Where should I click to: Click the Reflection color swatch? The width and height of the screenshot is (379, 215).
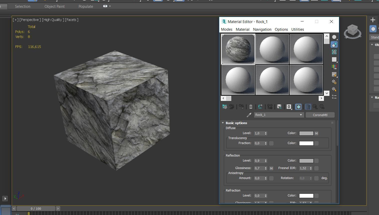click(x=306, y=161)
